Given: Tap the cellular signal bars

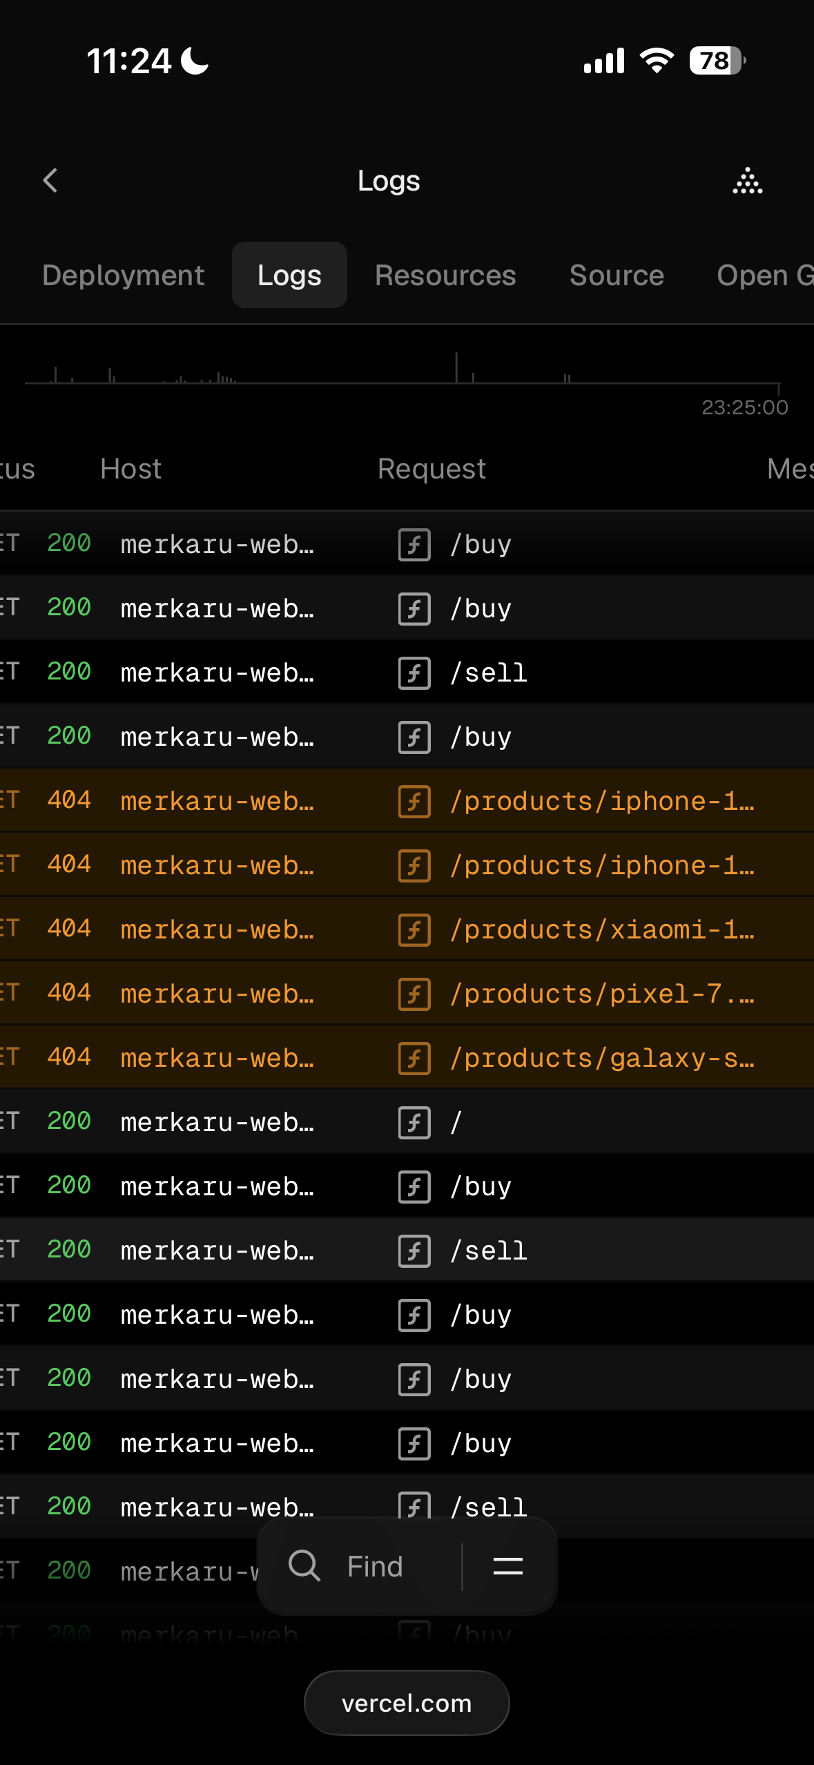Looking at the screenshot, I should (x=604, y=61).
